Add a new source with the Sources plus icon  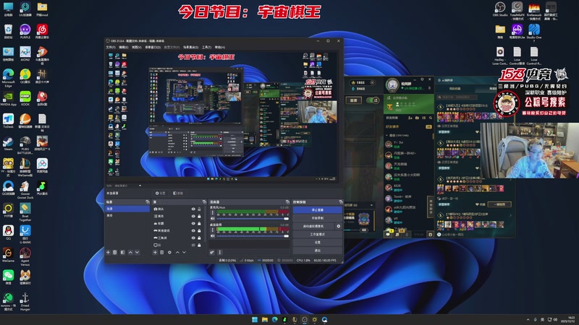click(x=155, y=252)
